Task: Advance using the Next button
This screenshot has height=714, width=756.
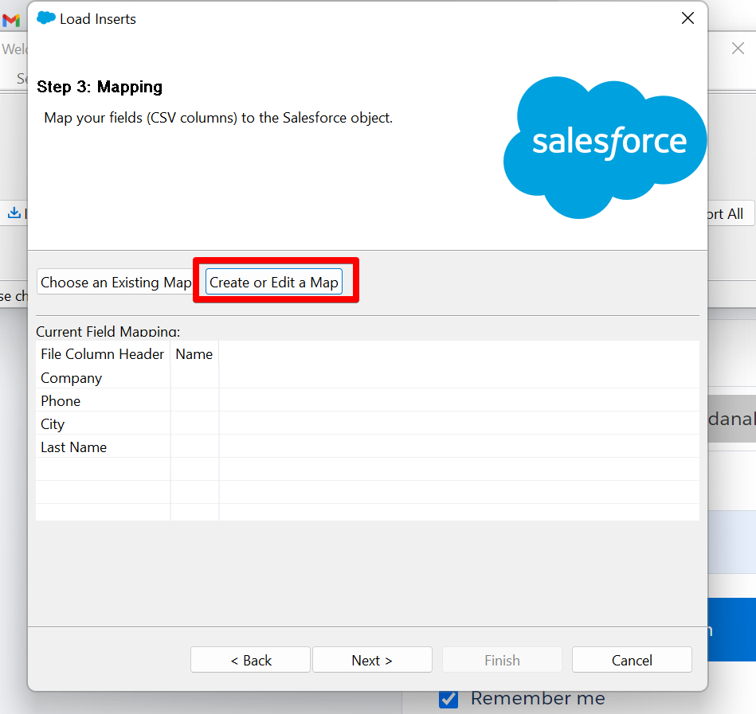Action: [x=371, y=660]
